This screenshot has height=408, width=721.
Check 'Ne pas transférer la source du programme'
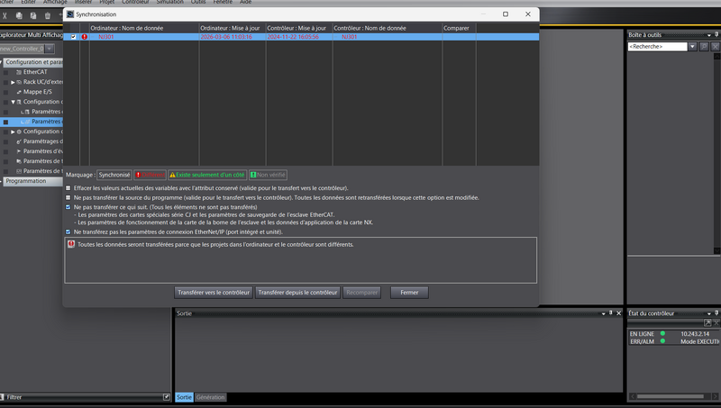coord(68,197)
